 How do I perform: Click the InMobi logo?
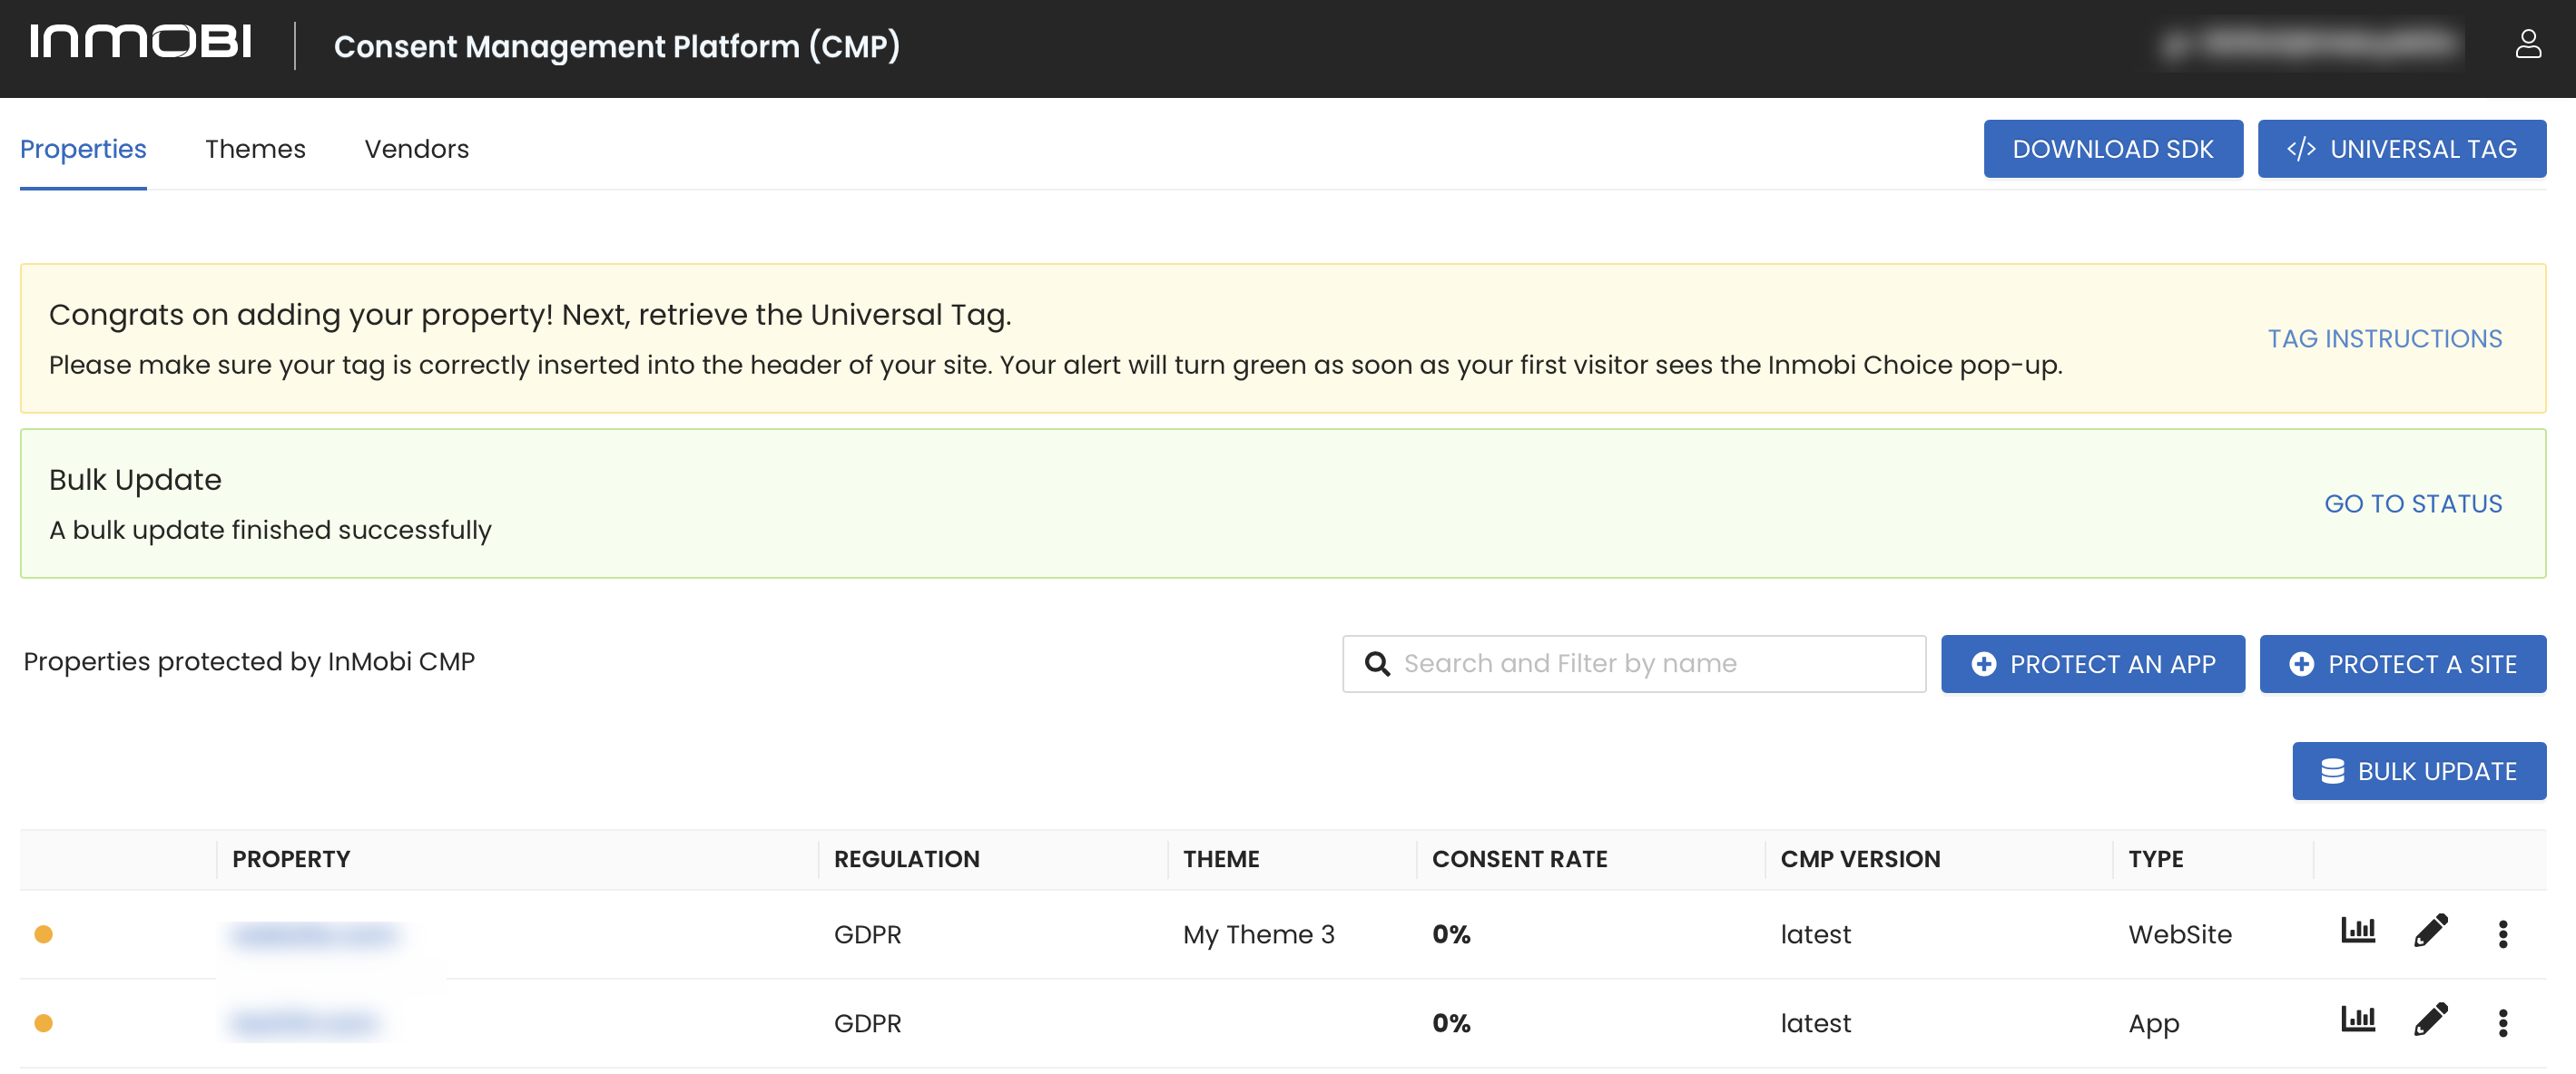pyautogui.click(x=140, y=42)
